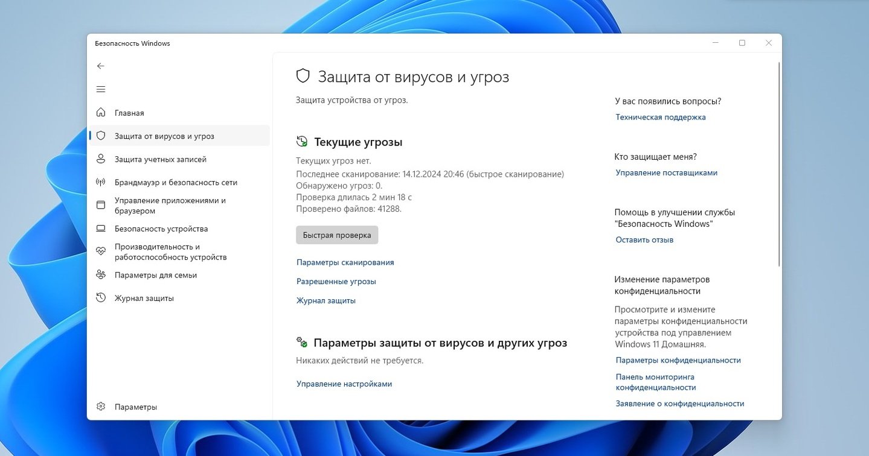Close the Windows Security window
The width and height of the screenshot is (869, 456).
(x=769, y=43)
